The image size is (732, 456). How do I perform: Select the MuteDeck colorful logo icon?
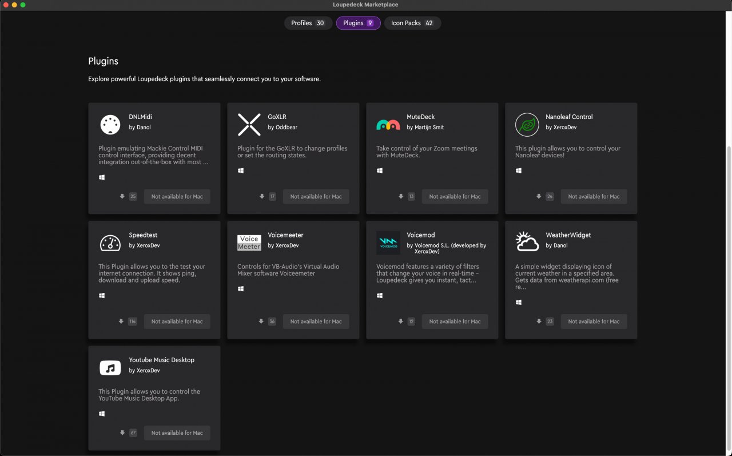click(388, 124)
